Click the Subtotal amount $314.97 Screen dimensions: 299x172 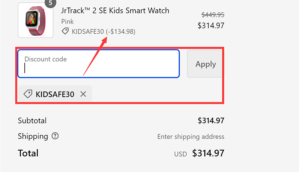click(211, 120)
